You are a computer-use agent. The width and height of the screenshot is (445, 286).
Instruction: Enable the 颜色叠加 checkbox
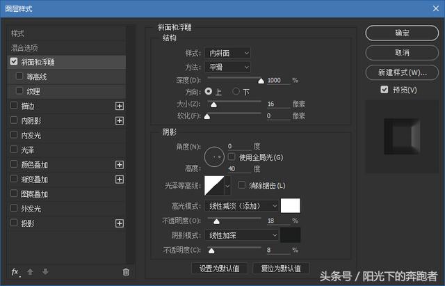[x=14, y=164]
